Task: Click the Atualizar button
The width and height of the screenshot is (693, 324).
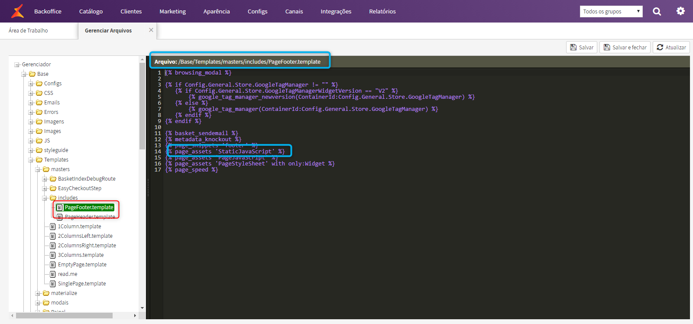Action: click(671, 47)
